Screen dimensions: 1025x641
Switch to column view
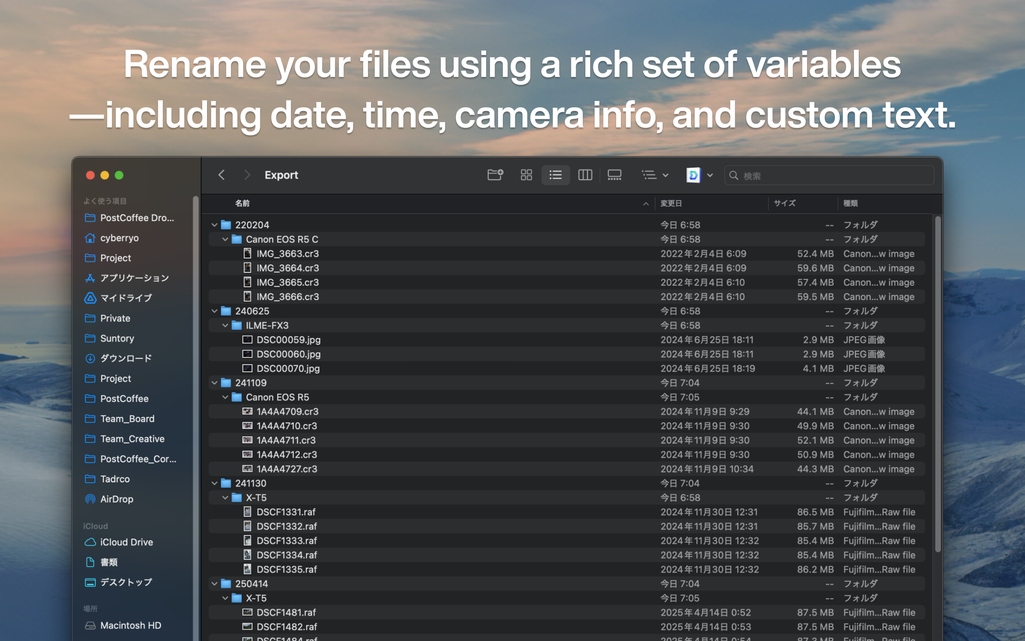pos(585,175)
